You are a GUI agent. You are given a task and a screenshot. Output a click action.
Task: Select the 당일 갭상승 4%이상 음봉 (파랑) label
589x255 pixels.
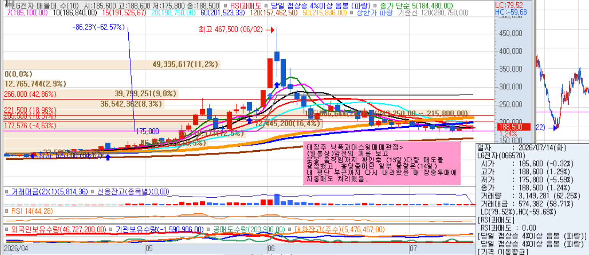(x=320, y=6)
